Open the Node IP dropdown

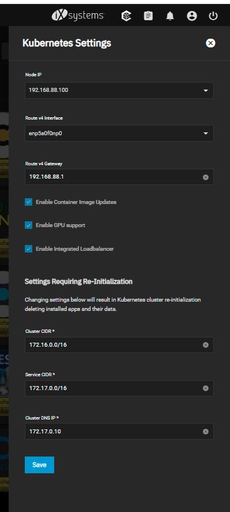click(x=119, y=90)
